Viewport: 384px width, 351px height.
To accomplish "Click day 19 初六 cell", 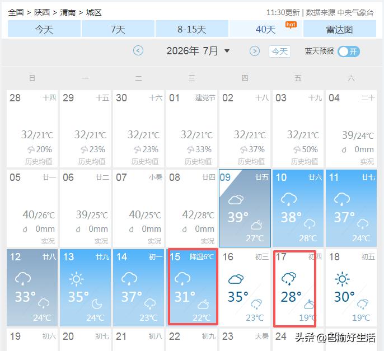I will (32, 340).
